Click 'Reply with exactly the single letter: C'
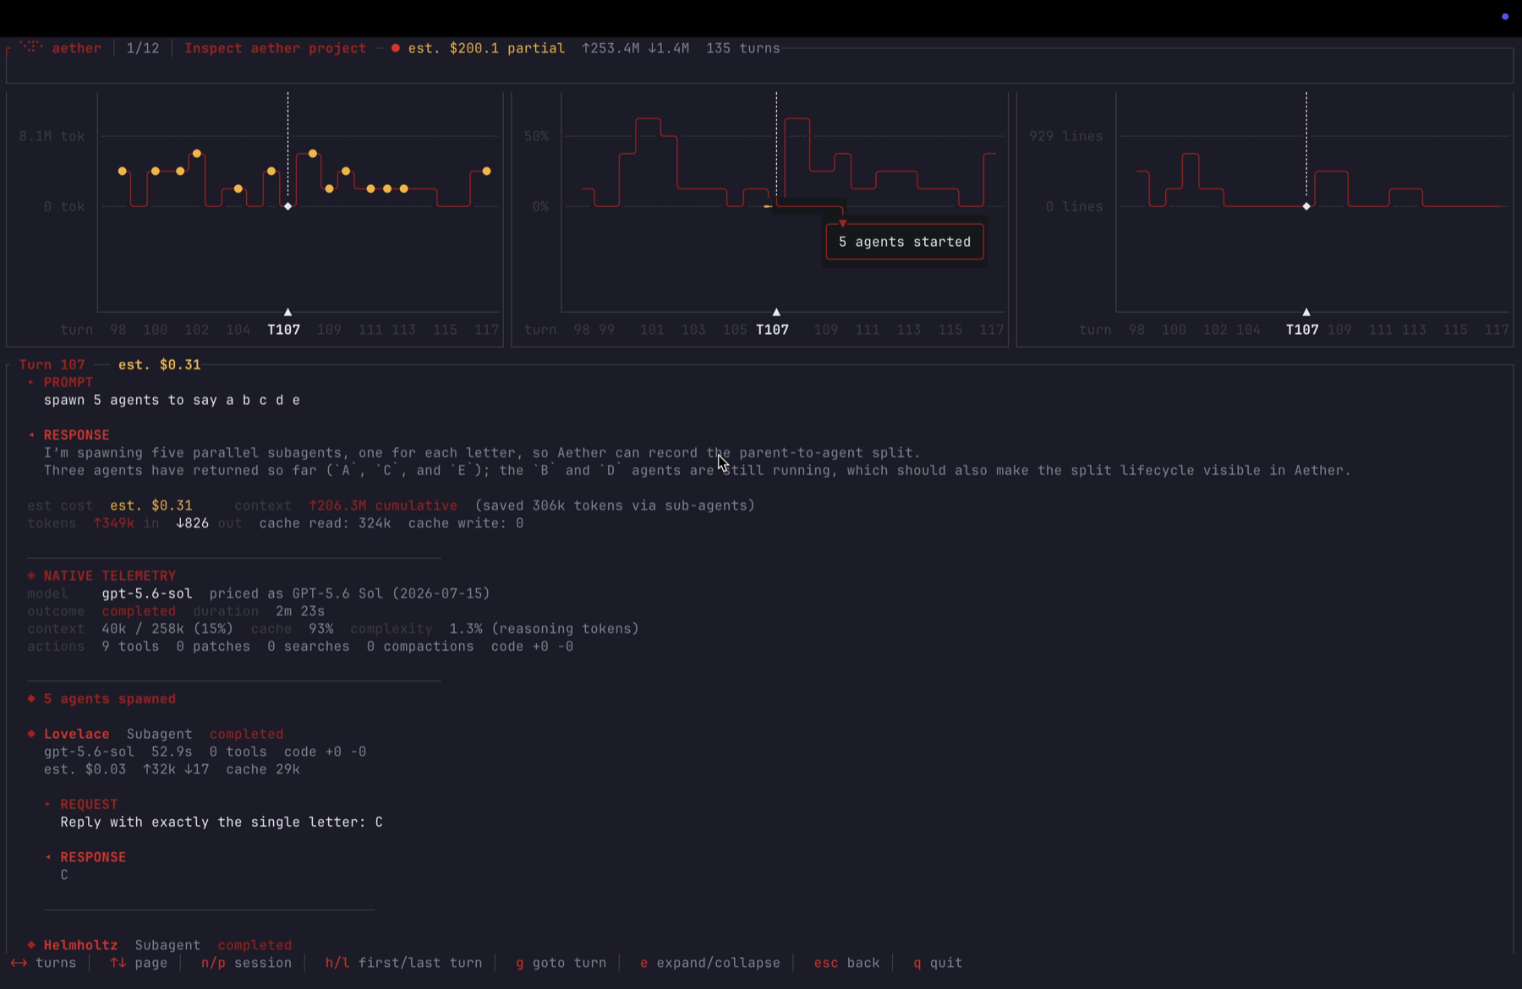Screen dimensions: 1522x989 click(x=222, y=822)
